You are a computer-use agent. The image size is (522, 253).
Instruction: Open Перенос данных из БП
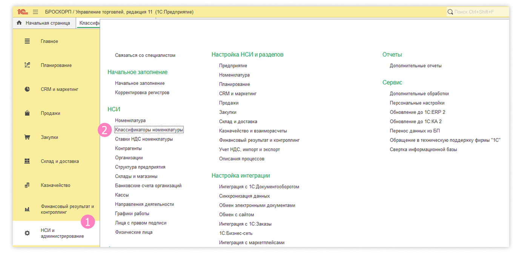(415, 131)
